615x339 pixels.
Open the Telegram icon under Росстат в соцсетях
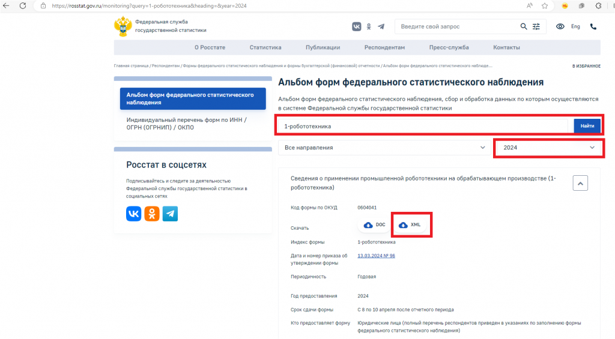pos(170,214)
